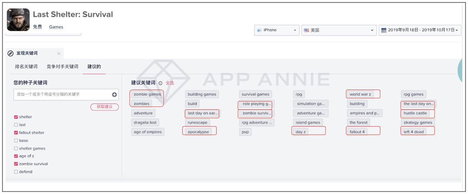Select the empires and p... keyword

[x=365, y=113]
